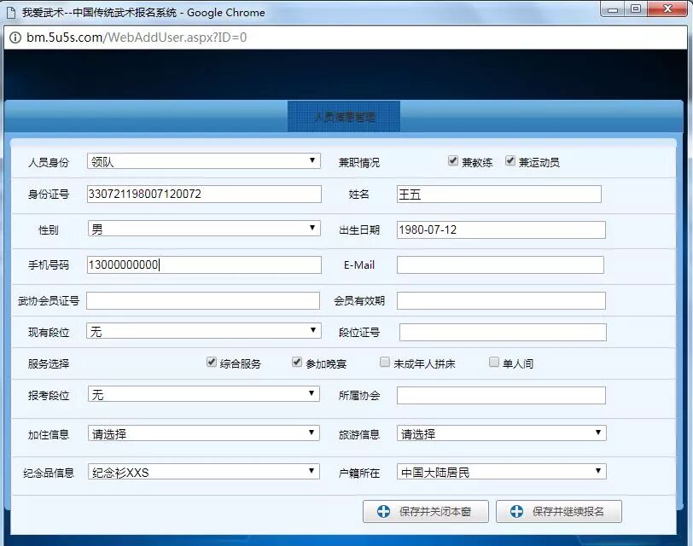693x546 pixels.
Task: Click plus icon on 保存并关闭本窗 button
Action: (382, 512)
